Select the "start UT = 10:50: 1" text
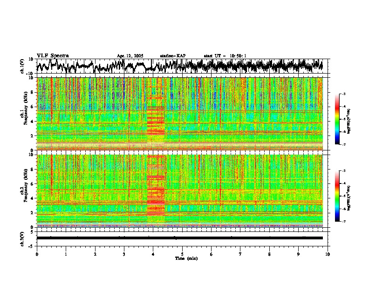This screenshot has height=285, width=369. [x=225, y=56]
